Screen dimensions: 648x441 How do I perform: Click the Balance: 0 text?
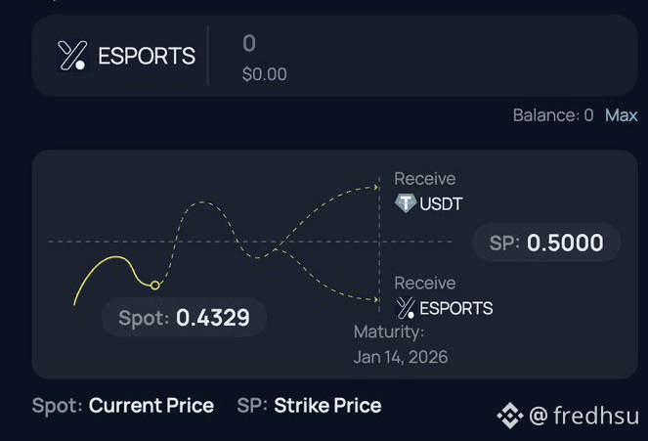[552, 115]
